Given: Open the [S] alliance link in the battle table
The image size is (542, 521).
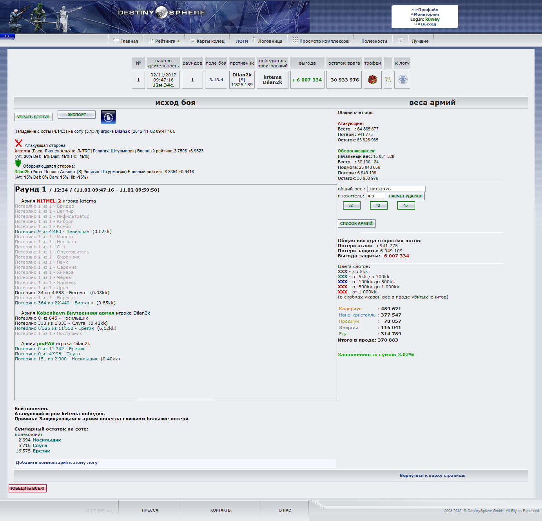Looking at the screenshot, I should [242, 80].
